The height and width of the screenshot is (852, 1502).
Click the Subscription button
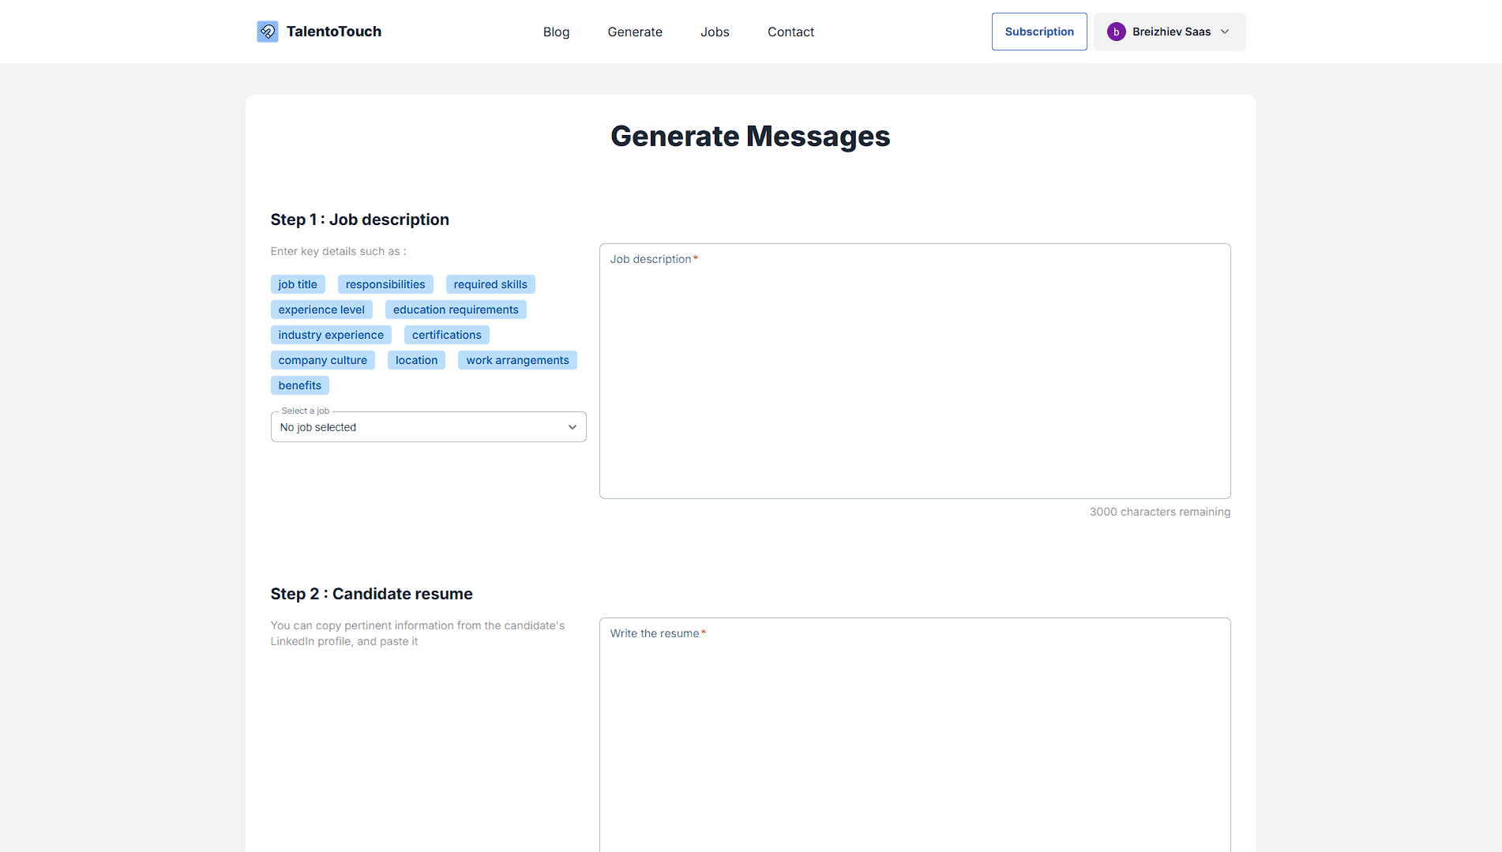click(1038, 31)
